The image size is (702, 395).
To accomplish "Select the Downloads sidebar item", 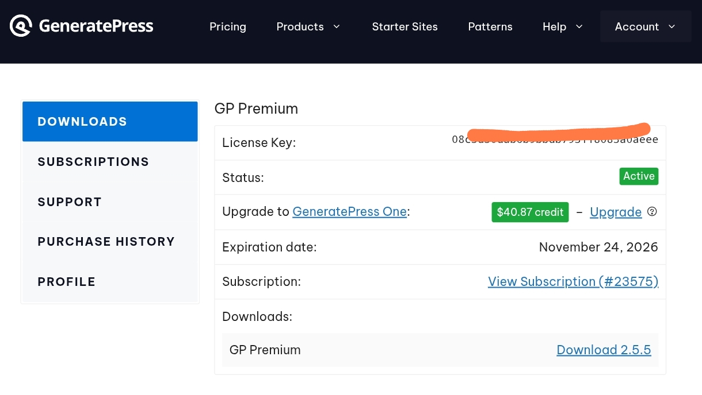I will [x=82, y=121].
